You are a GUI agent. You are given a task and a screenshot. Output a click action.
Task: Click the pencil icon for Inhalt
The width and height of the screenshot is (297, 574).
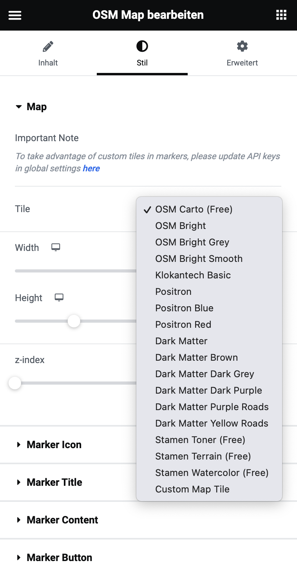pyautogui.click(x=48, y=47)
